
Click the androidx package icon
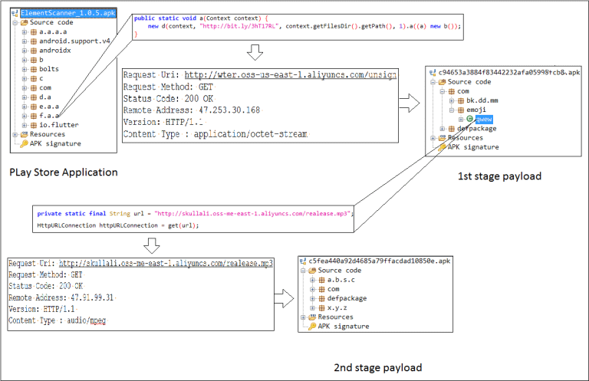point(34,50)
